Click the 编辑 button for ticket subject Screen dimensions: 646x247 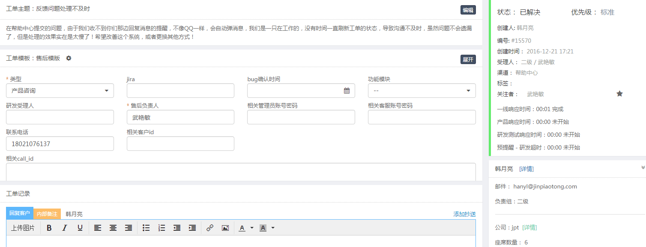[x=468, y=10]
